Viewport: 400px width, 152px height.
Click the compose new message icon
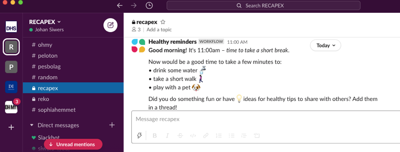click(110, 25)
